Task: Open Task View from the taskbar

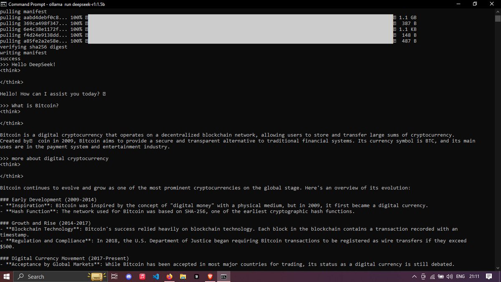Action: (115, 277)
